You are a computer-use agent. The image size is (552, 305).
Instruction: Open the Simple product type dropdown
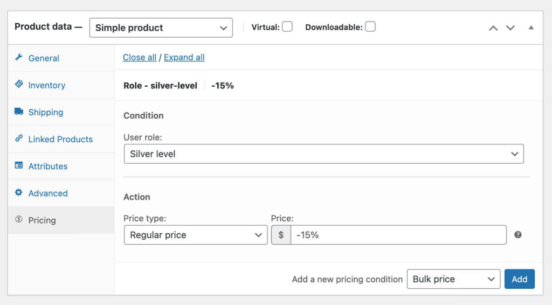coord(161,28)
